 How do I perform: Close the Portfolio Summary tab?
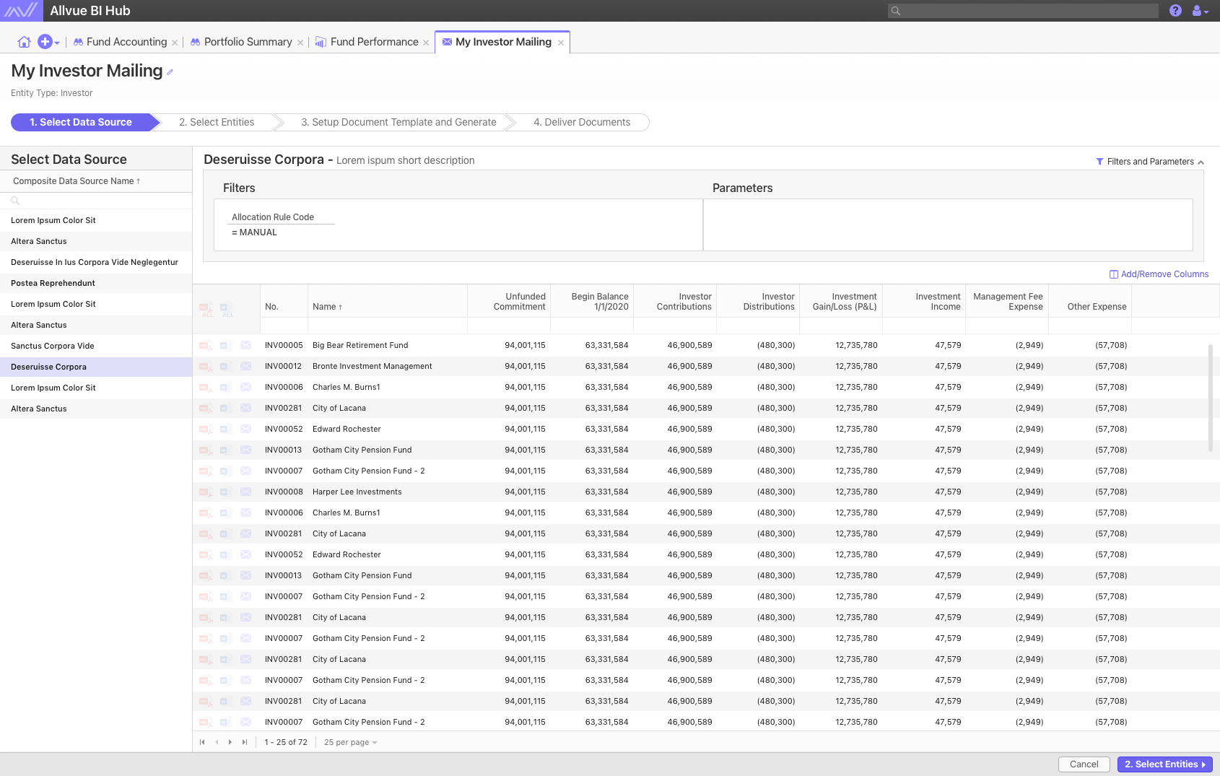300,43
